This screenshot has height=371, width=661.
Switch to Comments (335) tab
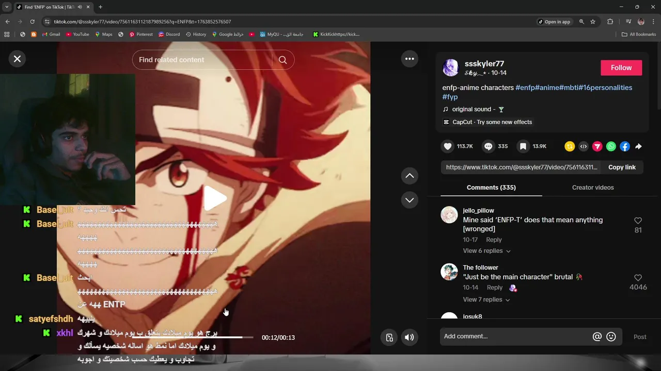[491, 188]
